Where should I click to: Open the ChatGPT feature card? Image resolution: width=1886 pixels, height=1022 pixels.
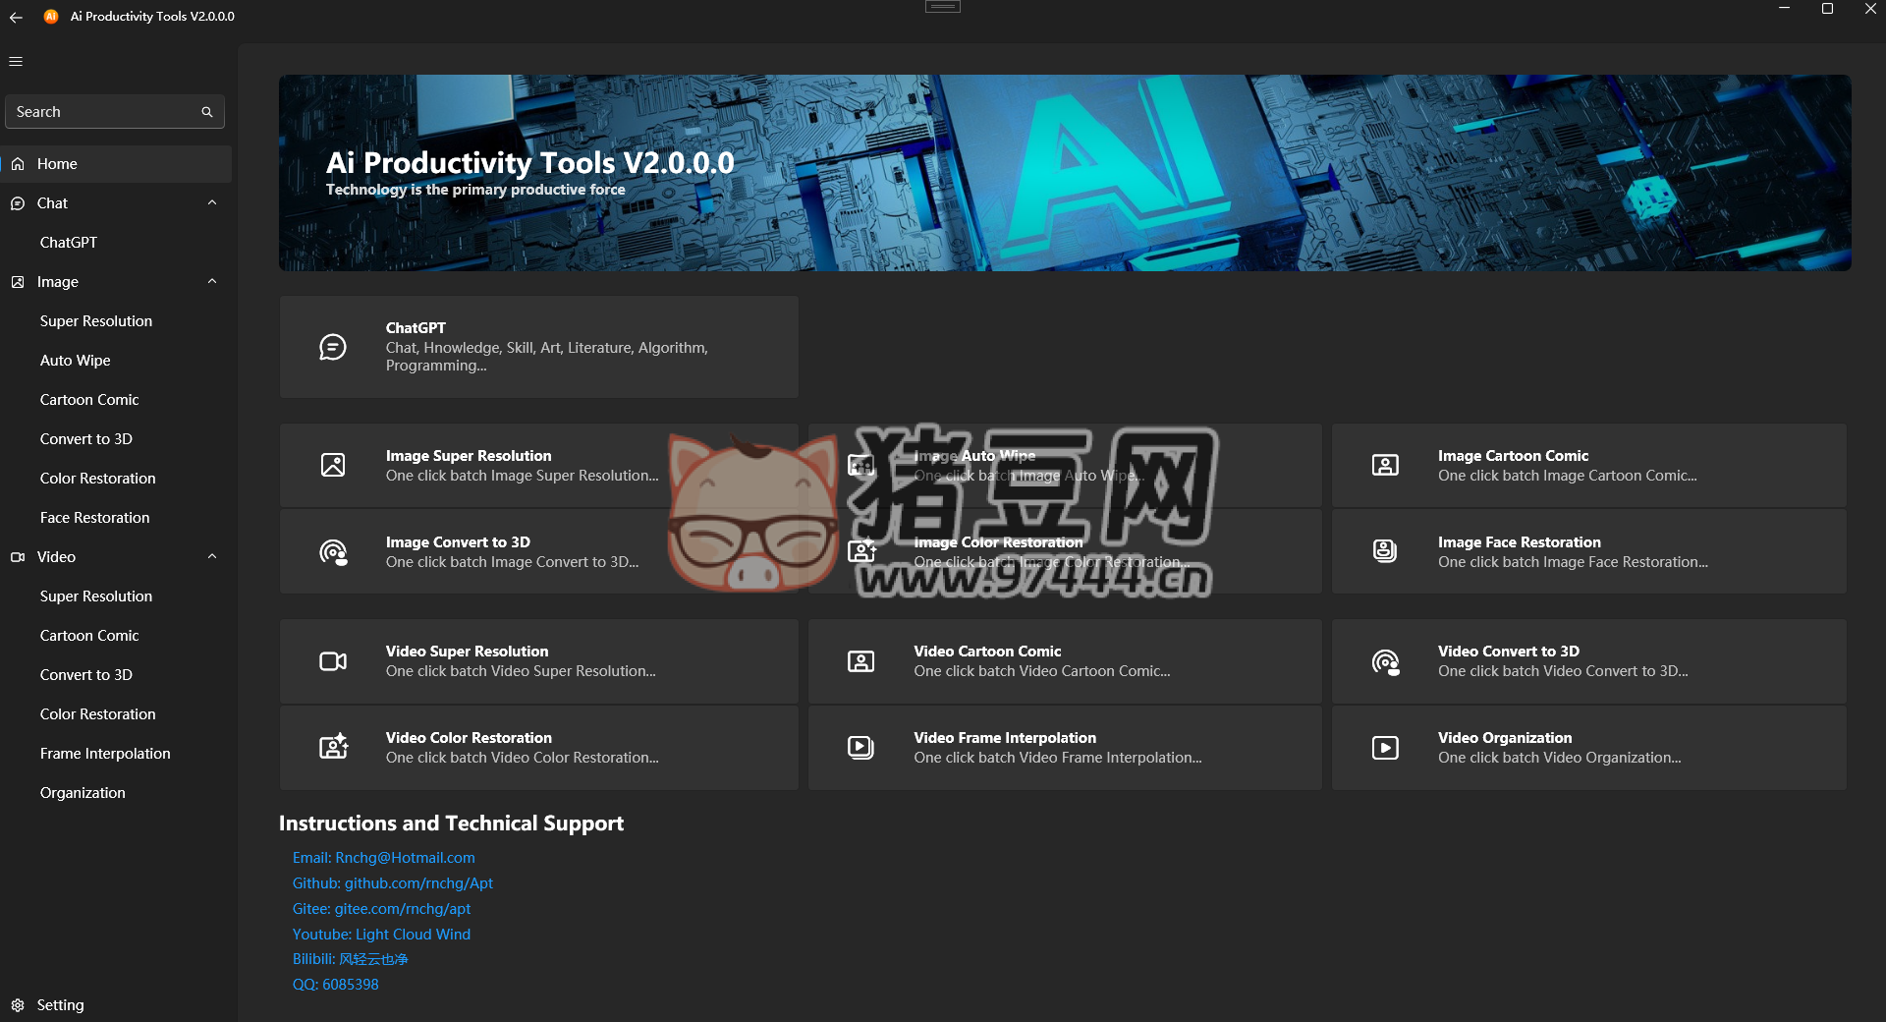[538, 347]
